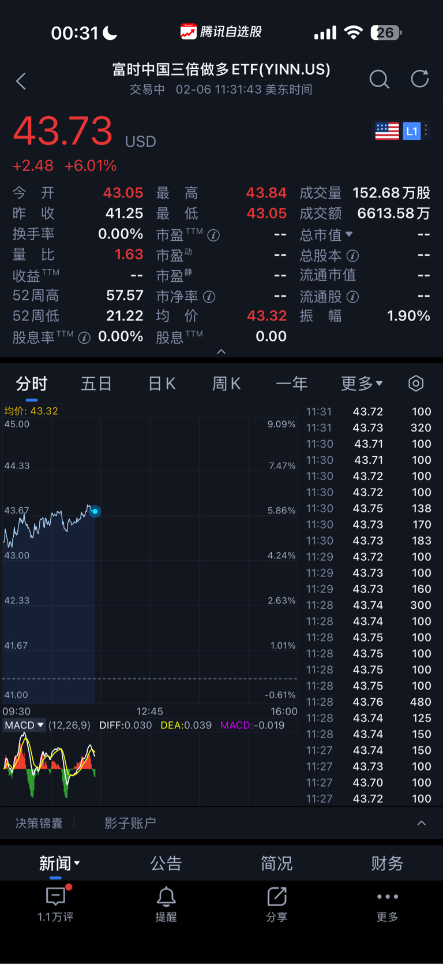443x964 pixels.
Task: Go back using the left arrow icon
Action: (x=21, y=81)
